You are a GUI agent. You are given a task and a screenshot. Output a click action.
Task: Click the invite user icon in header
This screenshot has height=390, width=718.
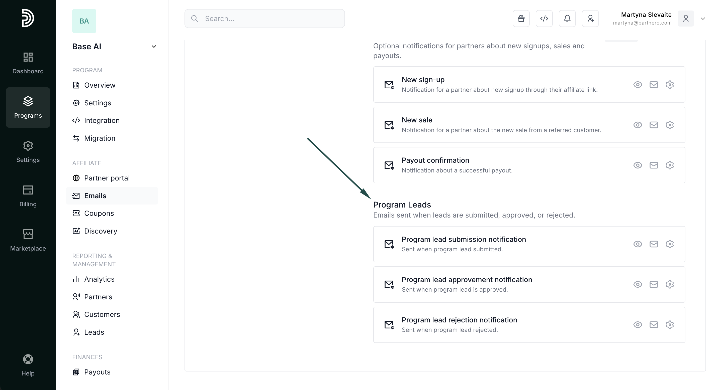[x=590, y=19]
